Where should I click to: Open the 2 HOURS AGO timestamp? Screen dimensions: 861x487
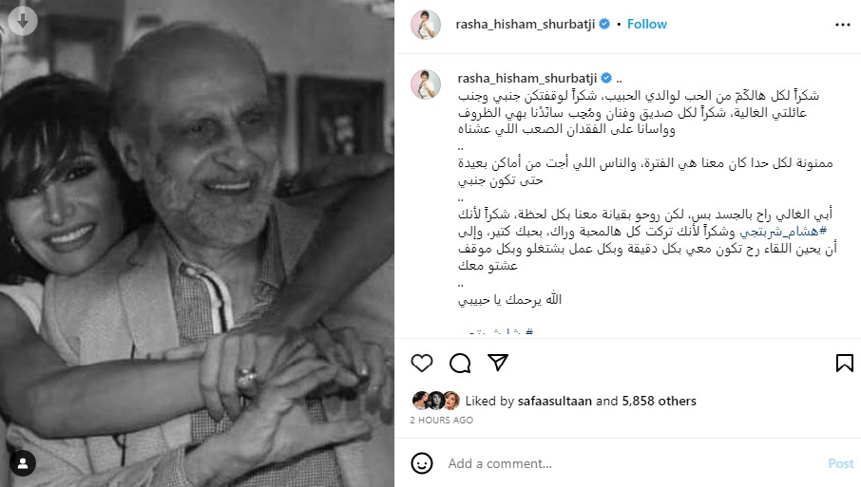pyautogui.click(x=442, y=421)
